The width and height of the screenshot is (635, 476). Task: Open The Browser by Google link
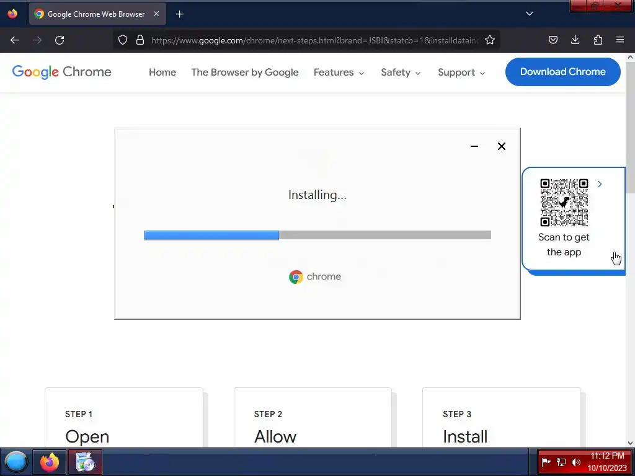pos(244,72)
